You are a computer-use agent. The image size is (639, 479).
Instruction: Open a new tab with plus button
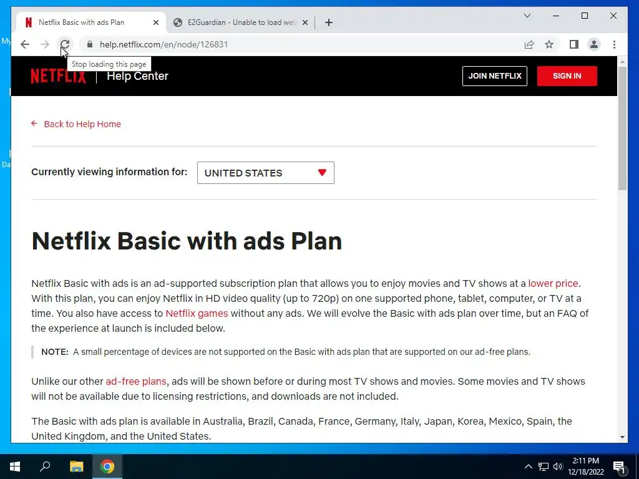point(329,22)
